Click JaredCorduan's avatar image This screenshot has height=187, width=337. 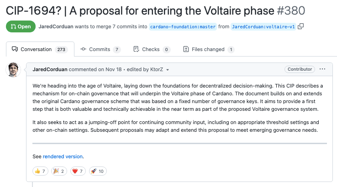pos(13,70)
